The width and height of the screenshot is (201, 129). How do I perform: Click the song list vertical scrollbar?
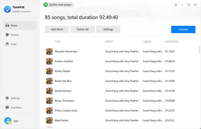pos(199,50)
